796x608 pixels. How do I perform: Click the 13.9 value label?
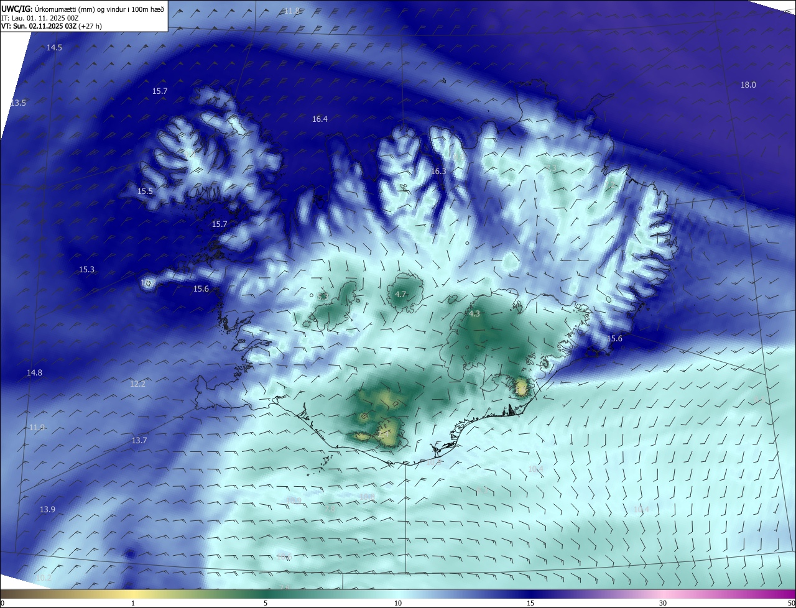click(47, 510)
